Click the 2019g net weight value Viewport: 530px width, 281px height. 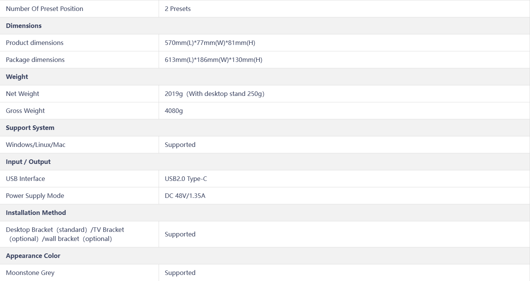point(215,94)
